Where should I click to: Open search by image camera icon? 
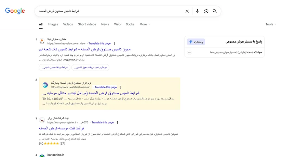[x=206, y=11]
